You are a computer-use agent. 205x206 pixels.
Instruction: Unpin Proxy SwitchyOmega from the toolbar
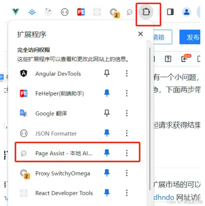(107, 173)
